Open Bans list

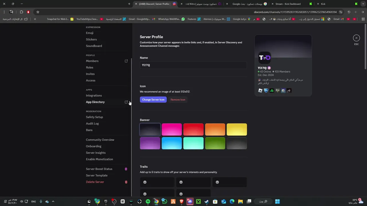(x=89, y=130)
